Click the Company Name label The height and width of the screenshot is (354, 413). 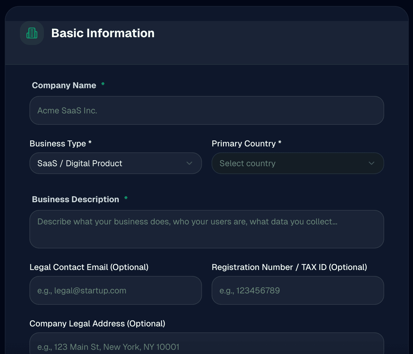point(64,85)
